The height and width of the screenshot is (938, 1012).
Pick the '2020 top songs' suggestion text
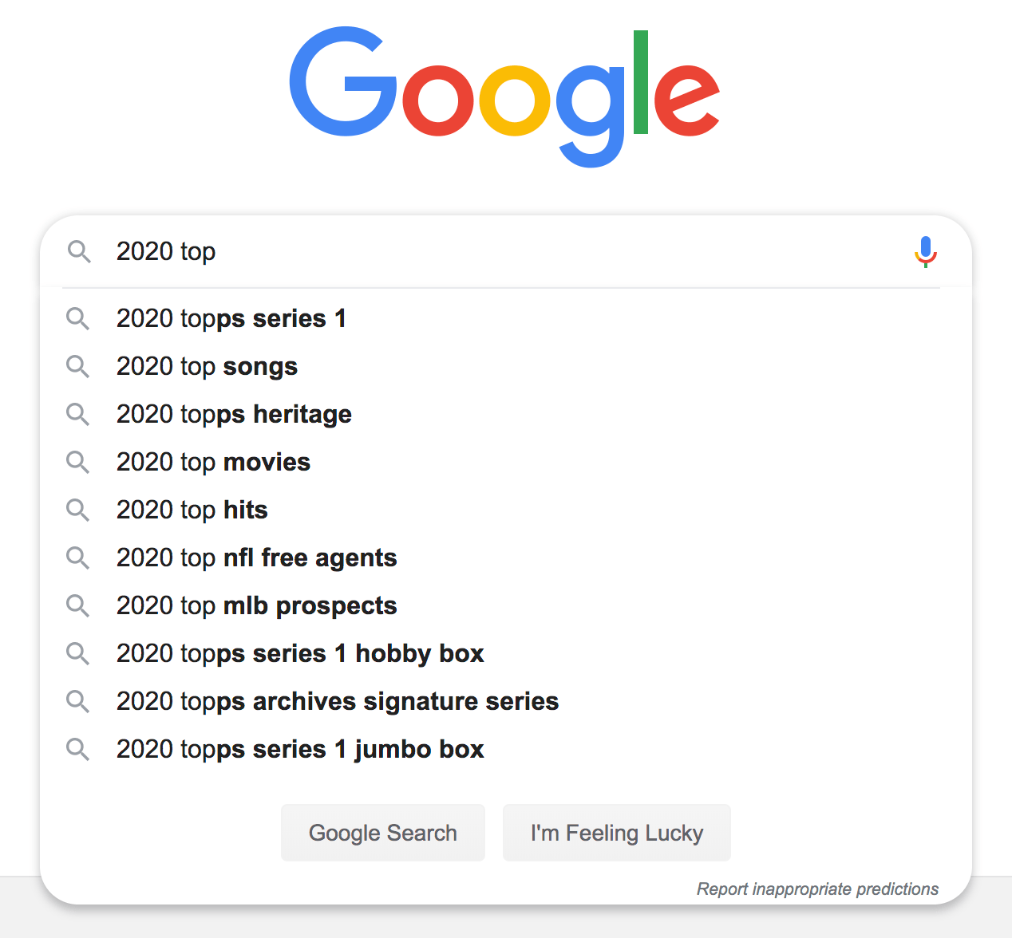pyautogui.click(x=207, y=366)
